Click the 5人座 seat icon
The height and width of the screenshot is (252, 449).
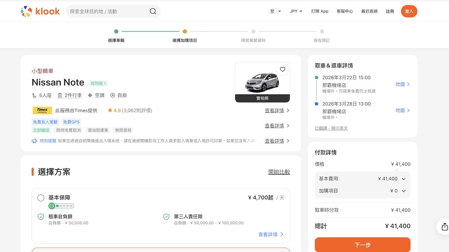34,95
